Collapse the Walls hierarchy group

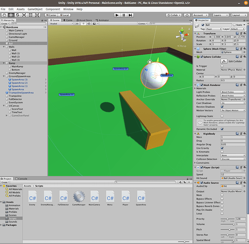[4, 47]
